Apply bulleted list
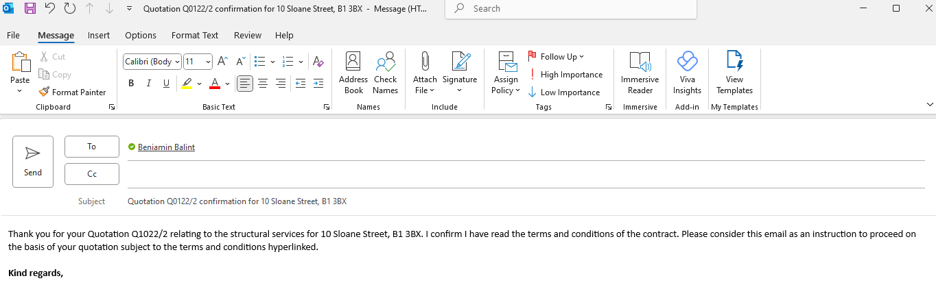936x285 pixels. coord(260,61)
